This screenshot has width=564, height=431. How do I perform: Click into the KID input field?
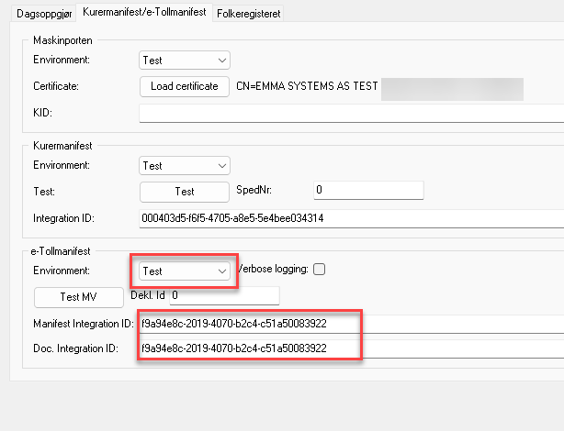[x=349, y=113]
